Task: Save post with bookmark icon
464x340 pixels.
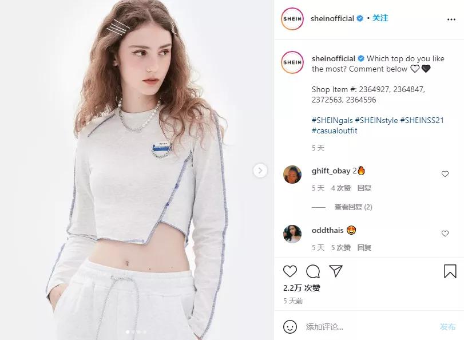Action: coord(450,271)
